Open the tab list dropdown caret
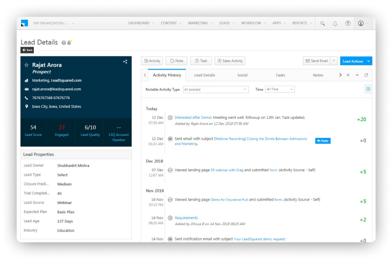Viewport: 392px width, 259px height. 357,75
